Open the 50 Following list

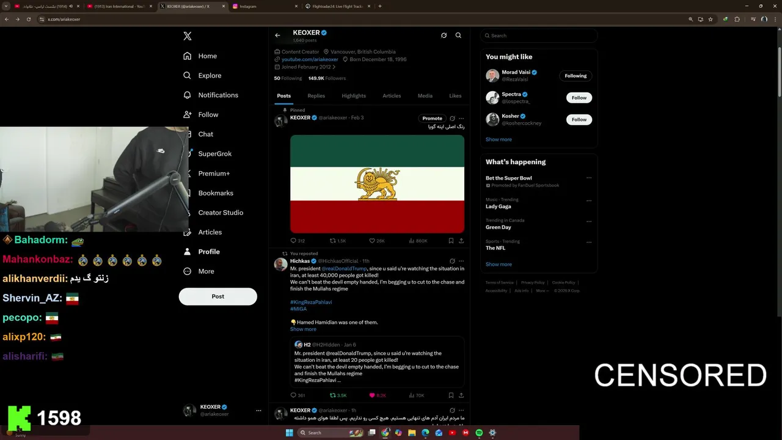coord(288,78)
